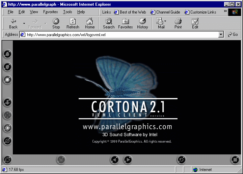The width and height of the screenshot is (243, 174).
Task: Open the Channel Guide link
Action: tap(165, 12)
